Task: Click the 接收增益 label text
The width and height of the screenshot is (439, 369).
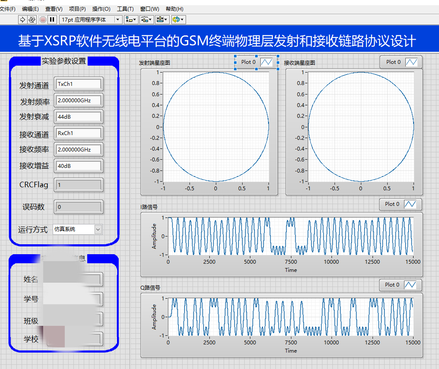Action: click(x=34, y=166)
